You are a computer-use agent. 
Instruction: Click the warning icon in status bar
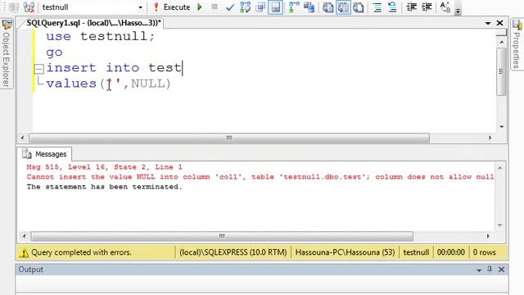click(x=24, y=253)
